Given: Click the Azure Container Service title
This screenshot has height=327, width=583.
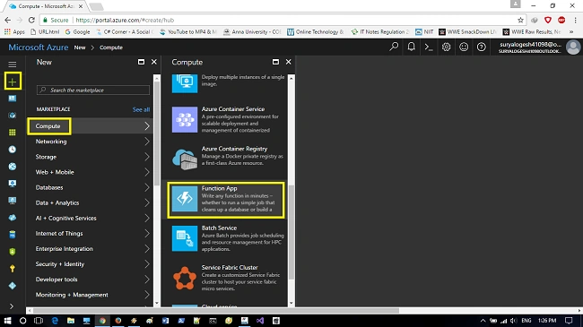Looking at the screenshot, I should 233,109.
